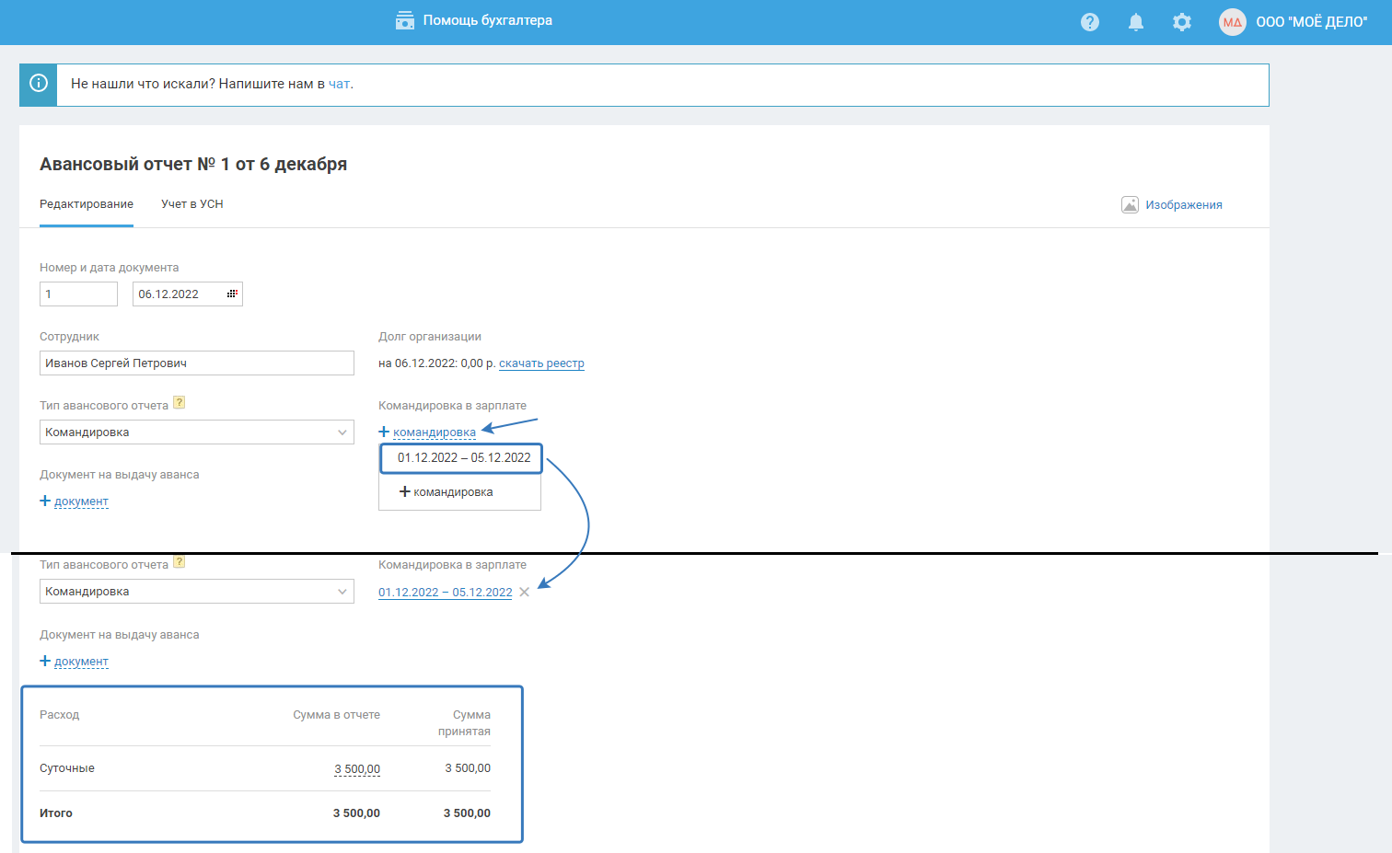Open notifications bell icon
The height and width of the screenshot is (853, 1392).
pos(1136,22)
